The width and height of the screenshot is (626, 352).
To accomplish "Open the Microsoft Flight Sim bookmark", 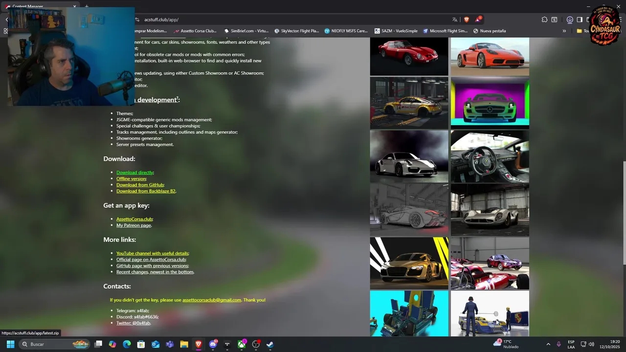I will coord(445,31).
